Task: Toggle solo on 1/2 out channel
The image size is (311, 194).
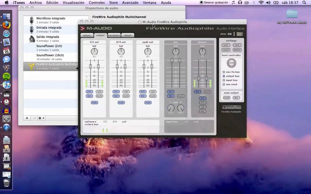Action: [99, 92]
